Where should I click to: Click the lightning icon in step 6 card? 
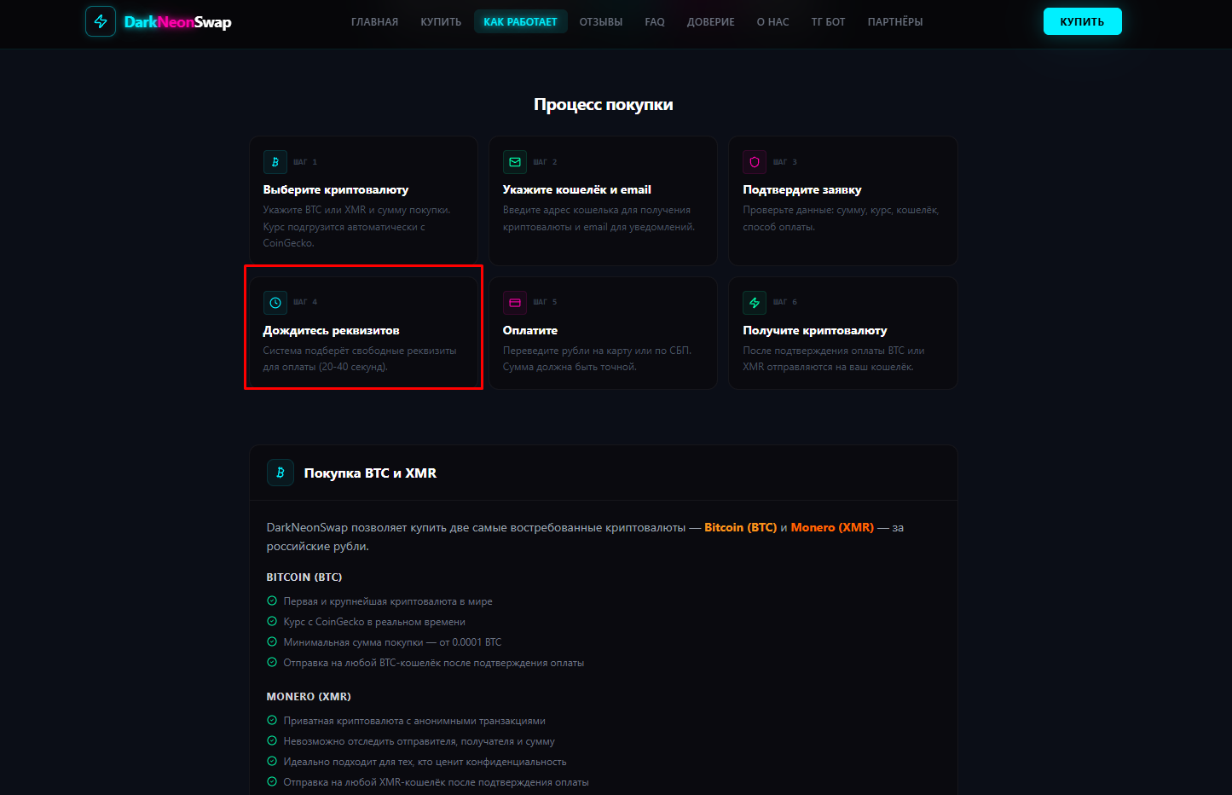[755, 303]
